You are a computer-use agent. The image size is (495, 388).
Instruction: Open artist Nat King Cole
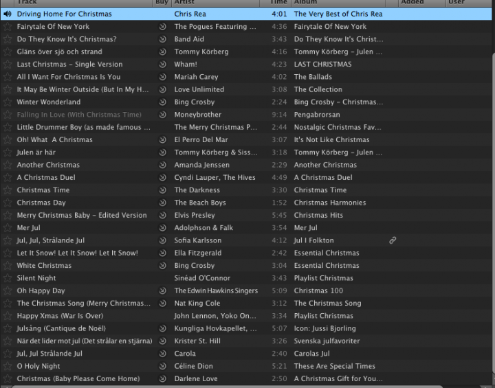197,304
